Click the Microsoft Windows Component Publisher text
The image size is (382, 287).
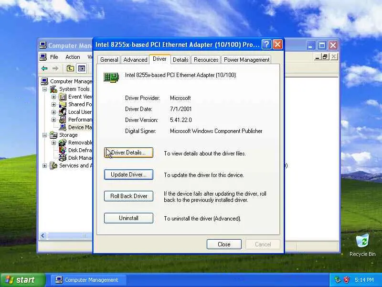point(216,131)
